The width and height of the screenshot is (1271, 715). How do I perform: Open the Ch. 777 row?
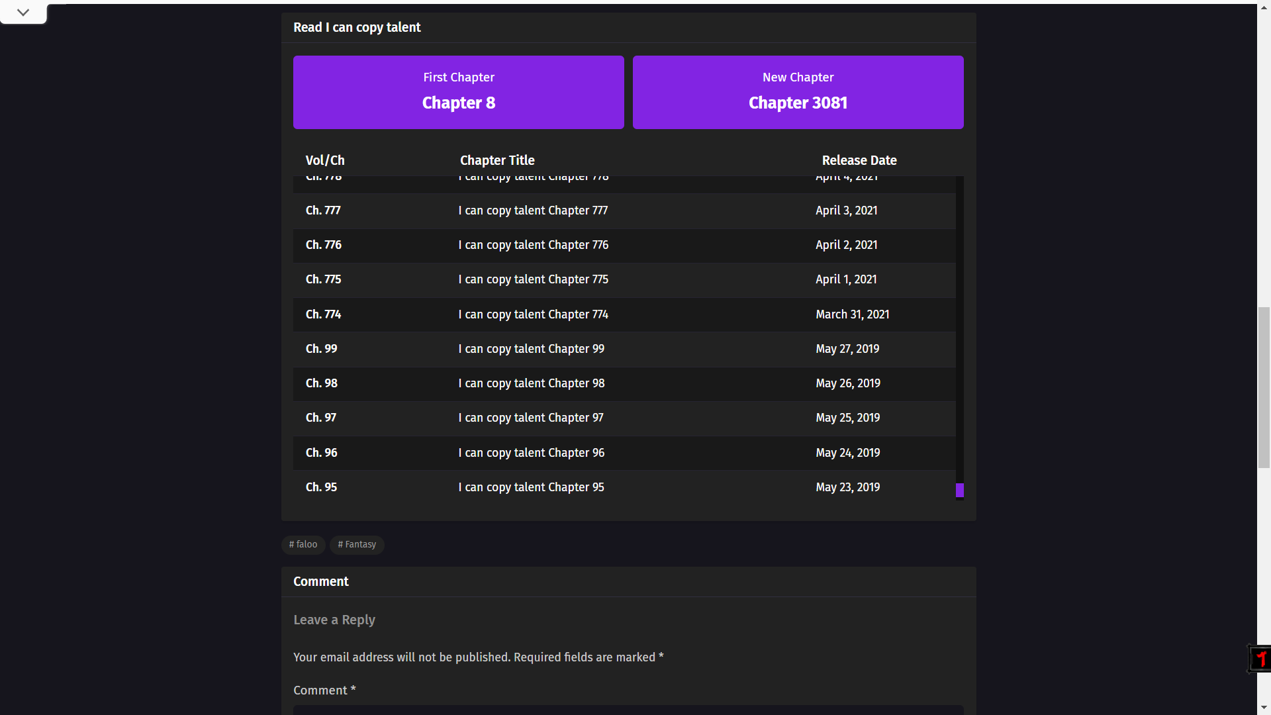pos(624,211)
